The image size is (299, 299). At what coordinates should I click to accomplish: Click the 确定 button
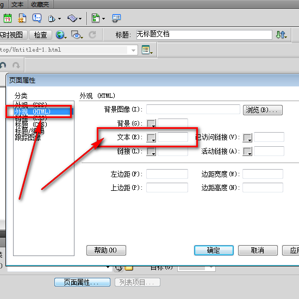[214, 250]
